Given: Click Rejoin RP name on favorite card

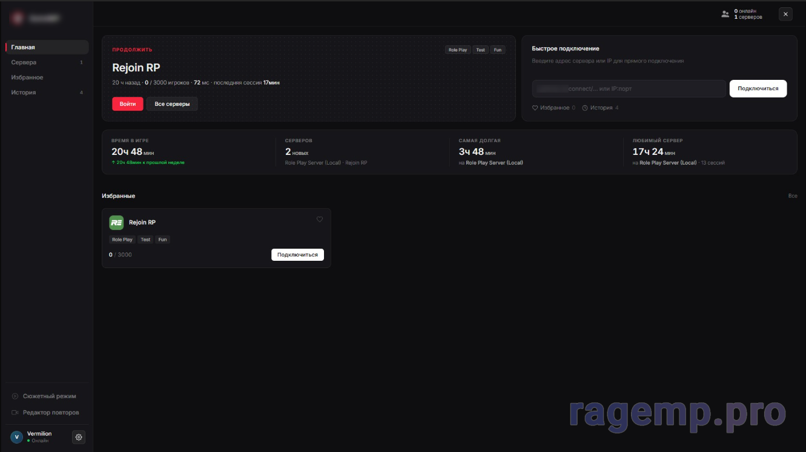Looking at the screenshot, I should (142, 223).
